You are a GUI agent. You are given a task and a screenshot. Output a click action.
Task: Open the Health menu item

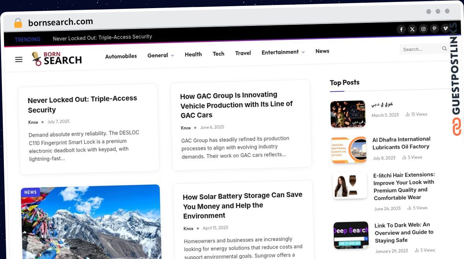pos(193,55)
